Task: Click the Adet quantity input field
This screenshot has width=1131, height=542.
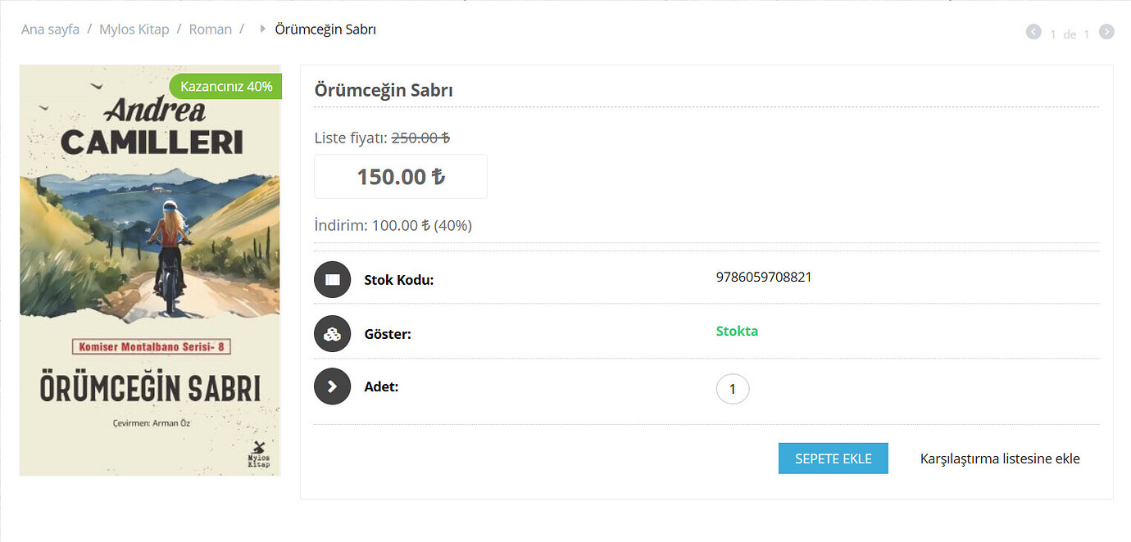Action: 733,390
